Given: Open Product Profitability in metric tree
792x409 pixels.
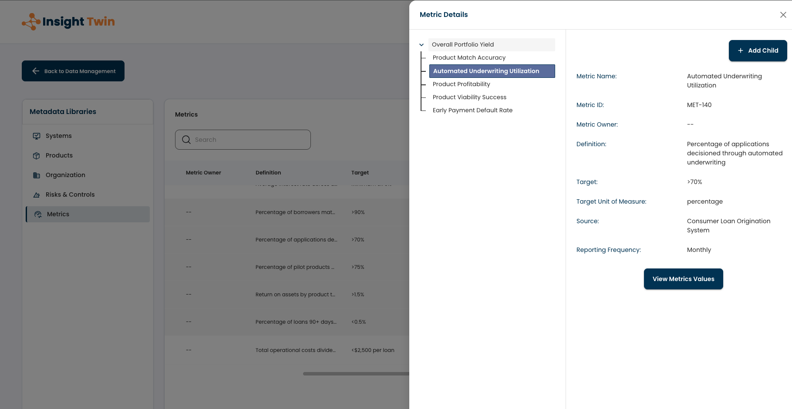Looking at the screenshot, I should [x=461, y=84].
